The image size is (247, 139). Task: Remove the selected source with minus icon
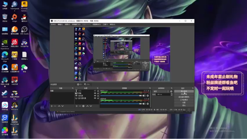(x=80, y=106)
